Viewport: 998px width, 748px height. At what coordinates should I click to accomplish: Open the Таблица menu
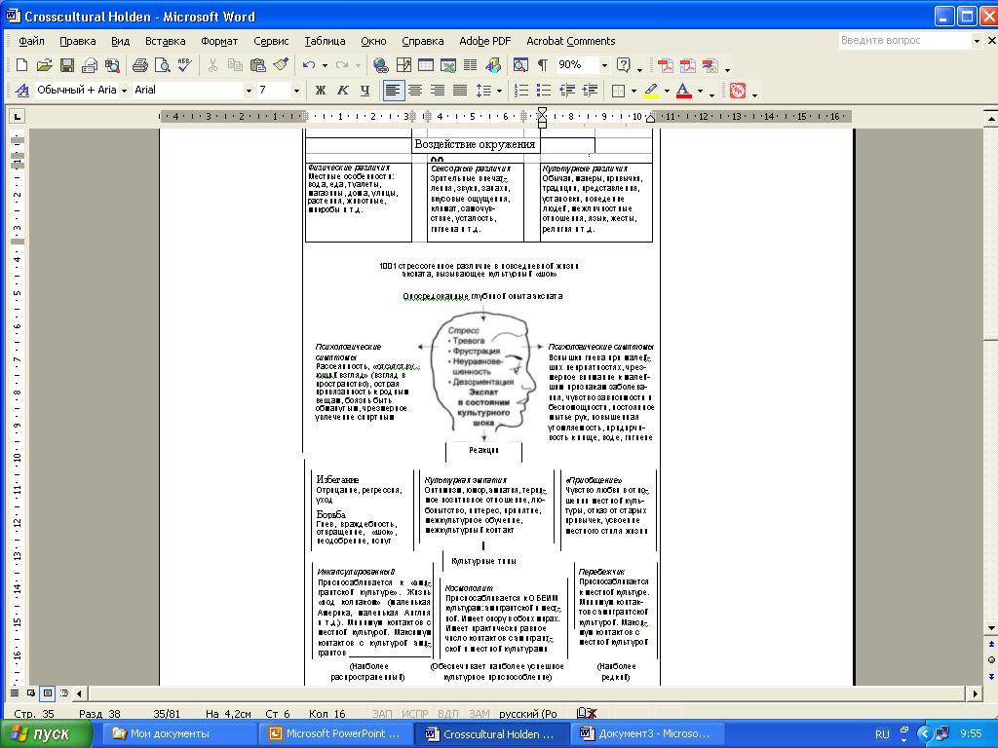325,41
